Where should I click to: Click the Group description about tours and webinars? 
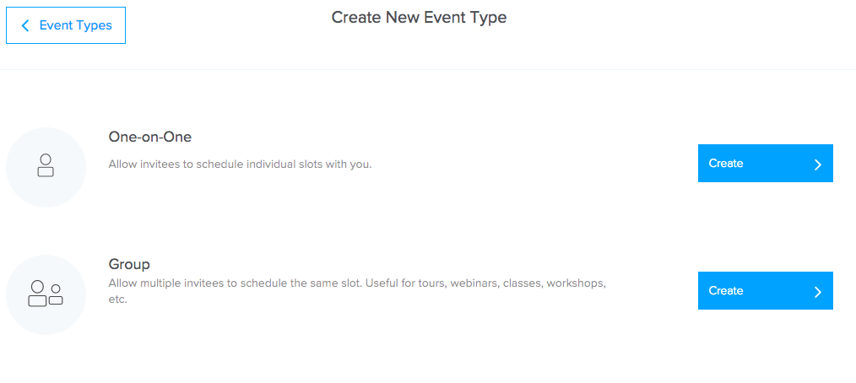[358, 291]
